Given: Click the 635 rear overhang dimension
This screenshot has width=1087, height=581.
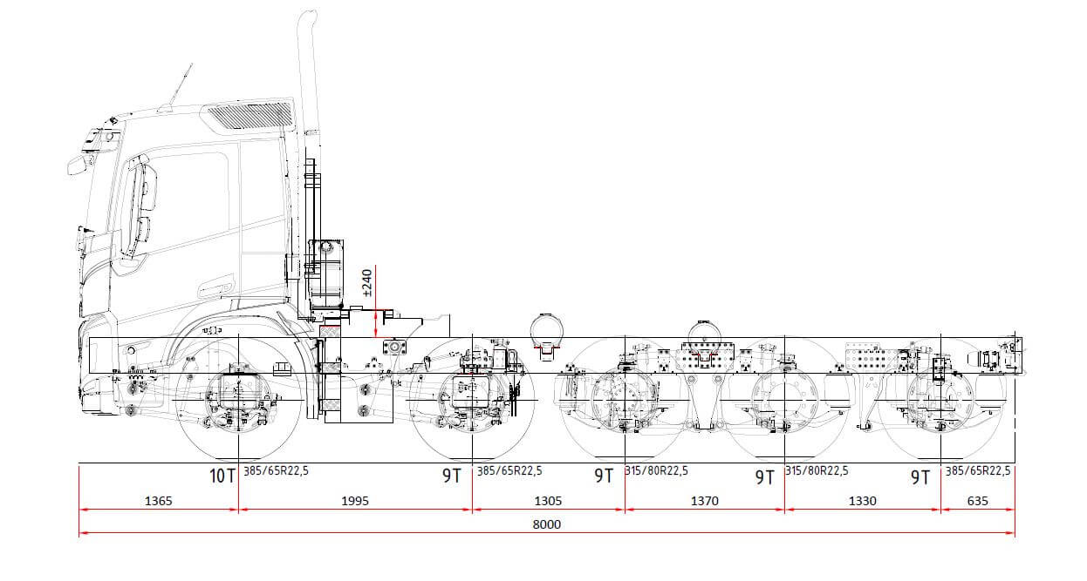Looking at the screenshot, I should point(976,501).
